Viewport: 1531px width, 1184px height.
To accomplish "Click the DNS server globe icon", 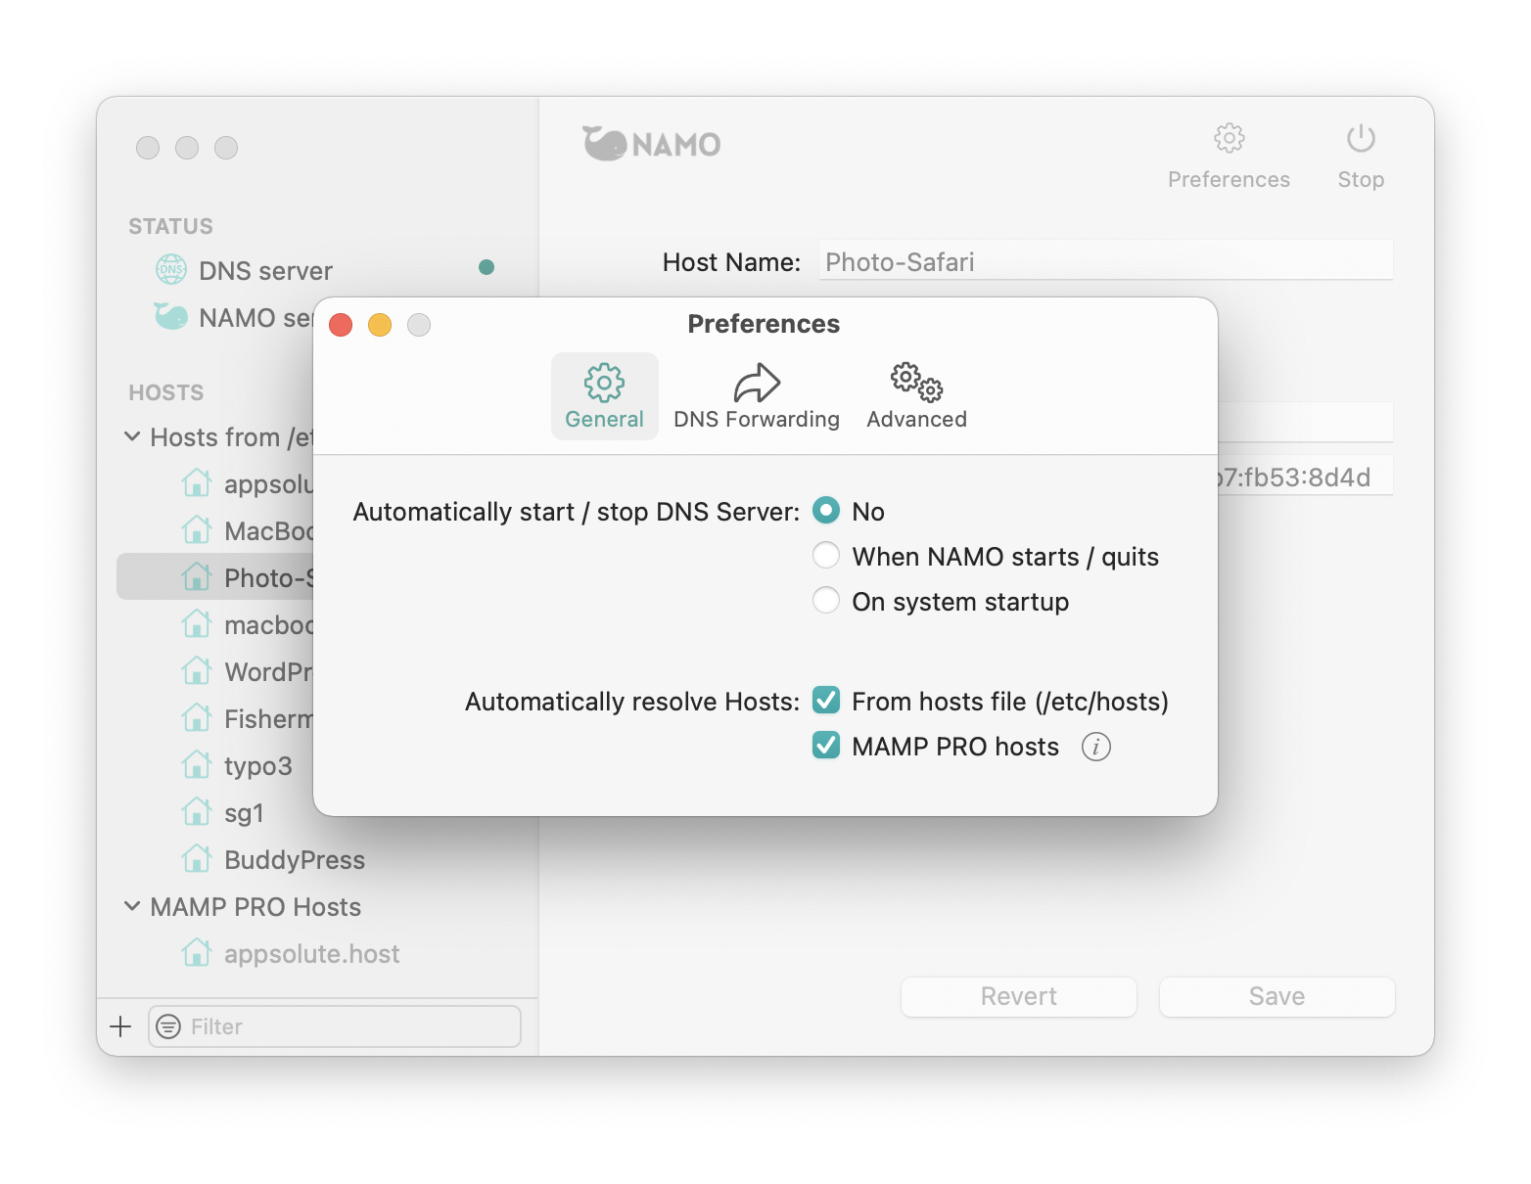I will pyautogui.click(x=171, y=269).
